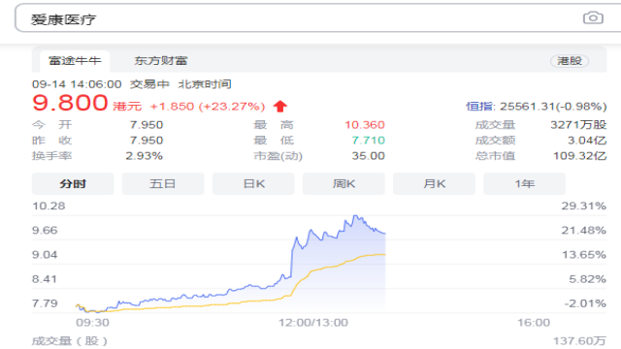Select the 日K chart tab
This screenshot has width=621, height=349.
coord(253,183)
